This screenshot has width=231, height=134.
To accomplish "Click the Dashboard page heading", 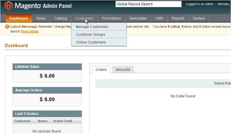I will (x=16, y=45).
